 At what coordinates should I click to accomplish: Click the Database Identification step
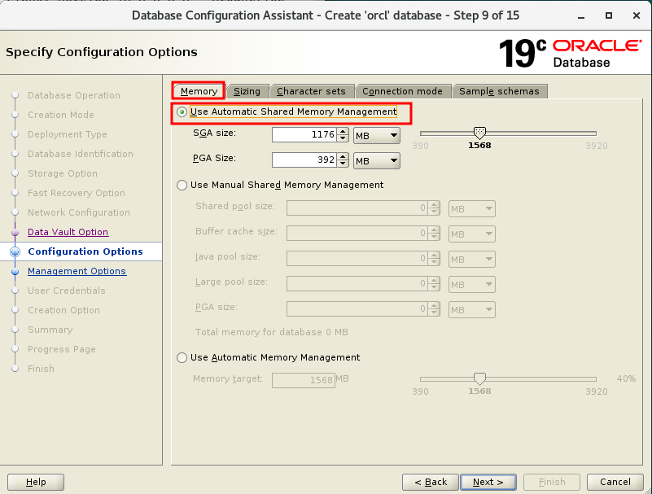coord(81,154)
